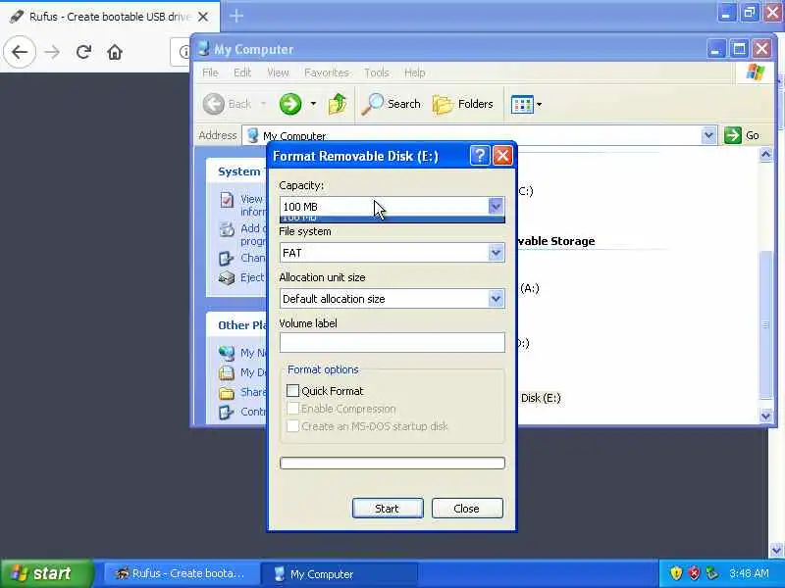Click the red shield tray icon
Screen dimensions: 785x588
[694, 573]
